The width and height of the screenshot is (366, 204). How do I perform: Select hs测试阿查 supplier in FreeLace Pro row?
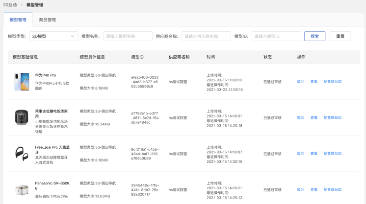click(x=178, y=154)
